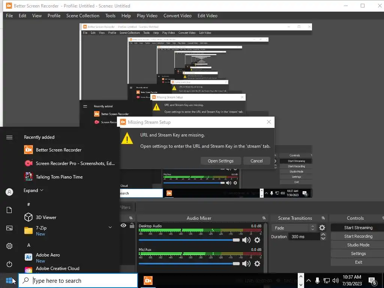Open the user account icon in Start

pyautogui.click(x=9, y=192)
